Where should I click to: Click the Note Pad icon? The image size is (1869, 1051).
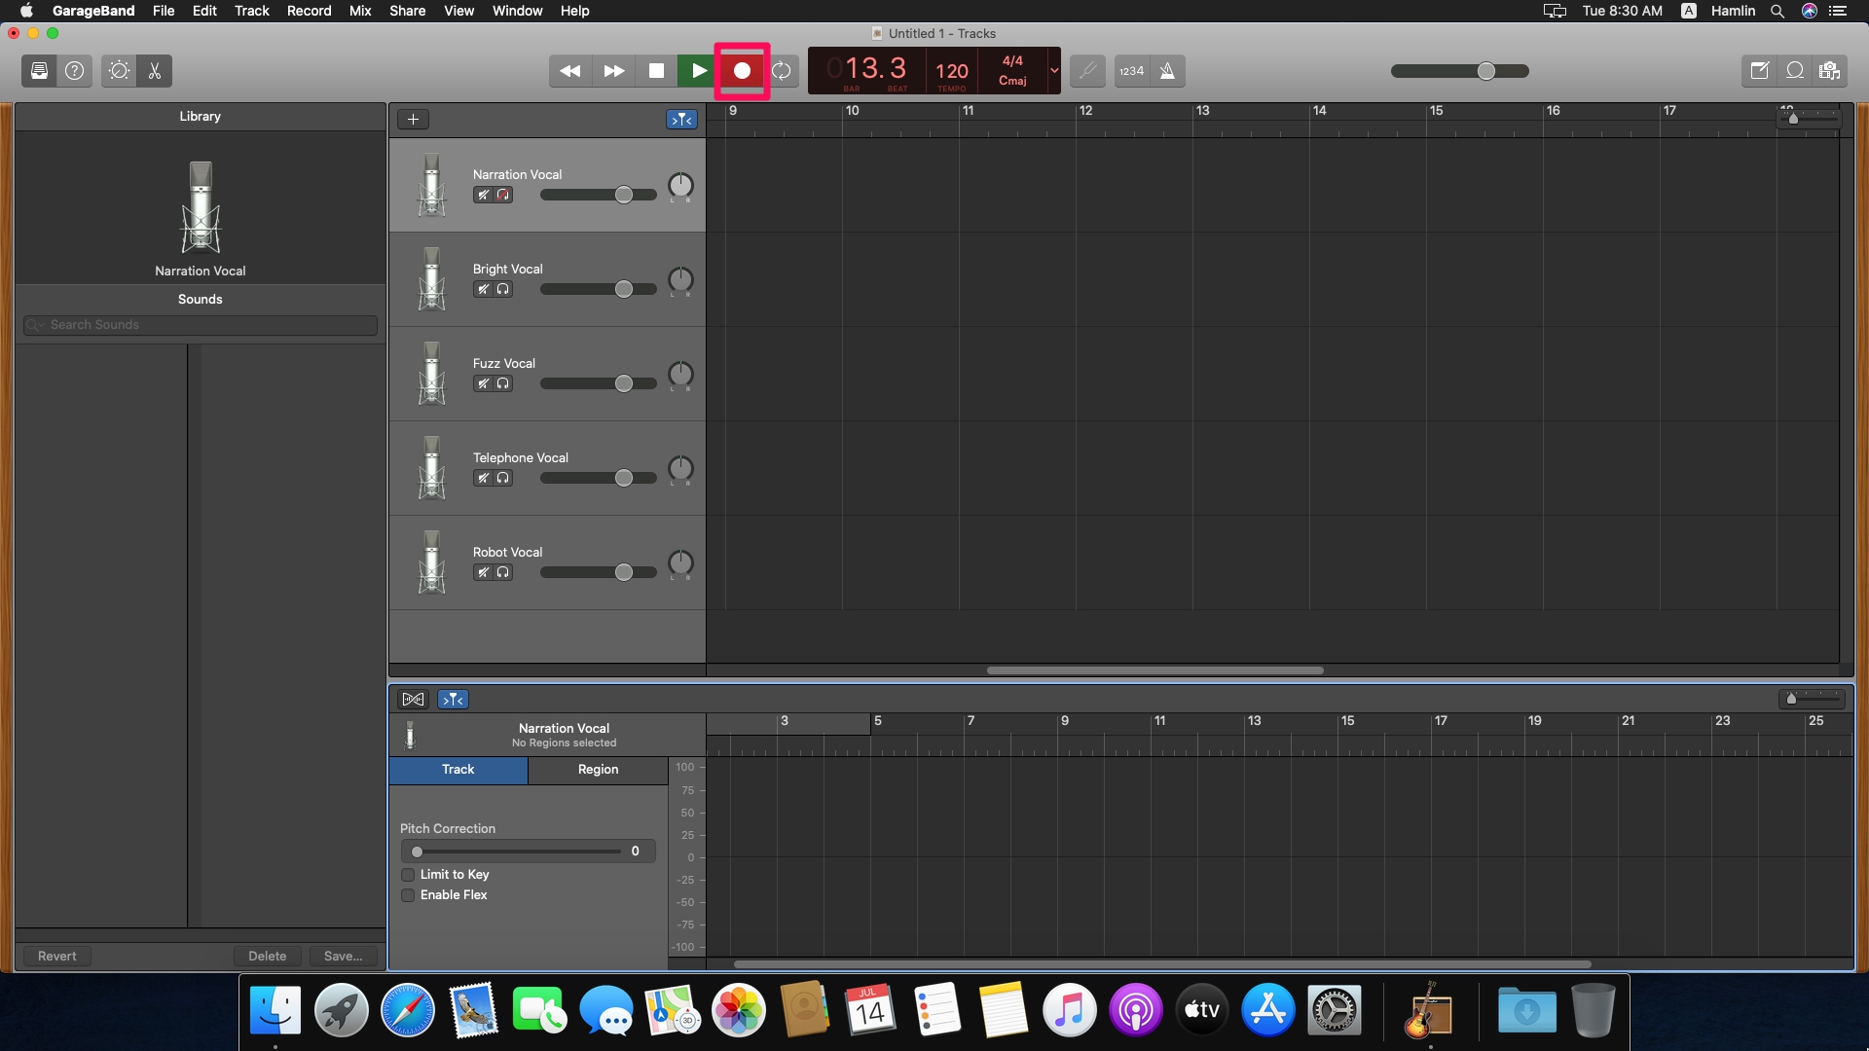pyautogui.click(x=1759, y=71)
